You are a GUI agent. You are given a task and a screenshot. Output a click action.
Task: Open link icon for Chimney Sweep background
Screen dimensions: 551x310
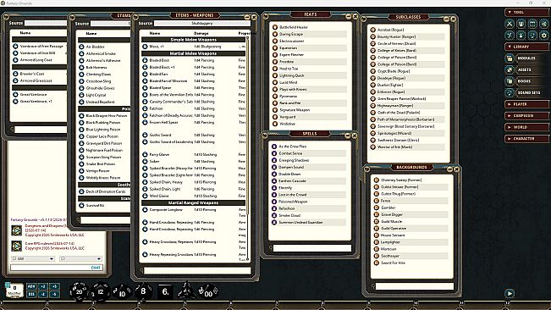click(377, 180)
